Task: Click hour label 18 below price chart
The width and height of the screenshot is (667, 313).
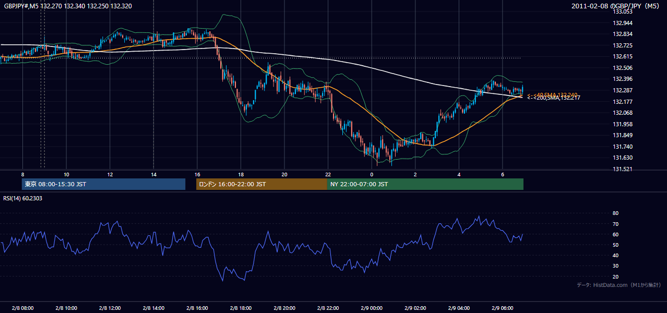Action: tap(241, 174)
